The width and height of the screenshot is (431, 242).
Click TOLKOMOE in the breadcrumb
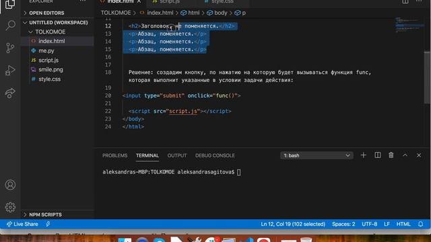[x=116, y=13]
